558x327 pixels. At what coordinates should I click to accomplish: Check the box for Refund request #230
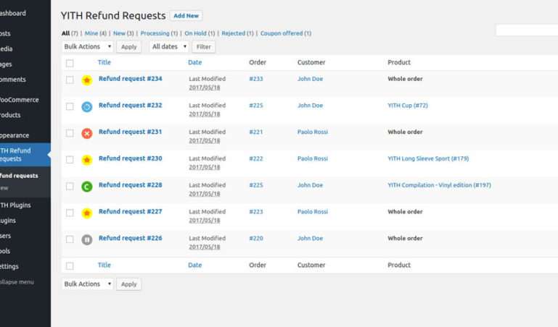coord(70,160)
